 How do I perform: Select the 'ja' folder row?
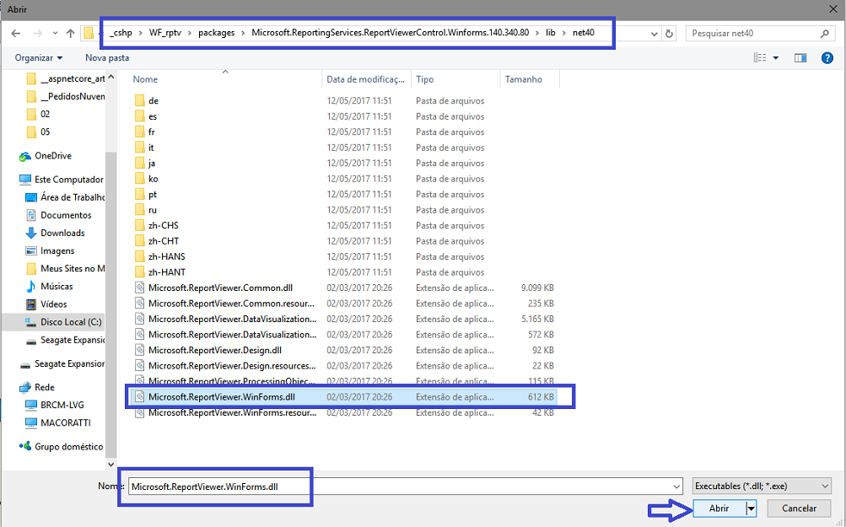pos(344,164)
